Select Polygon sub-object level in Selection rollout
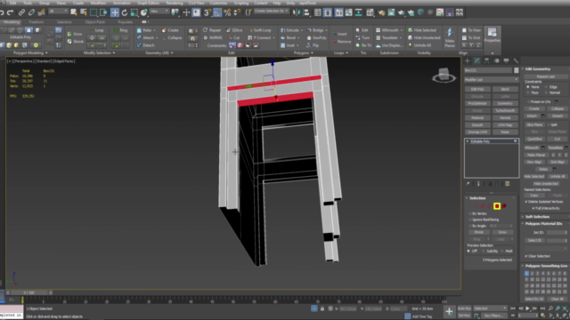Viewport: 570px width, 320px height. [497, 206]
